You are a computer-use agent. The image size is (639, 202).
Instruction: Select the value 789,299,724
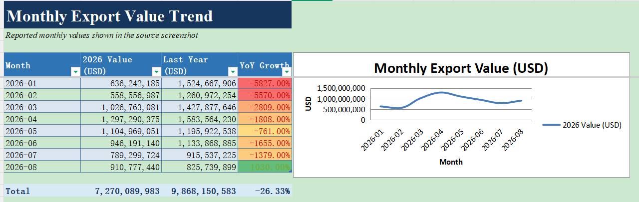(x=121, y=155)
